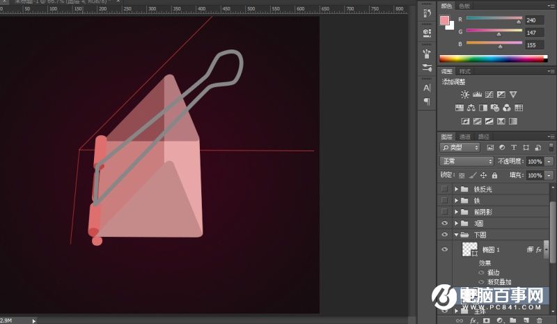
Task: Open the 类型 filter kind dropdown
Action: pyautogui.click(x=460, y=147)
